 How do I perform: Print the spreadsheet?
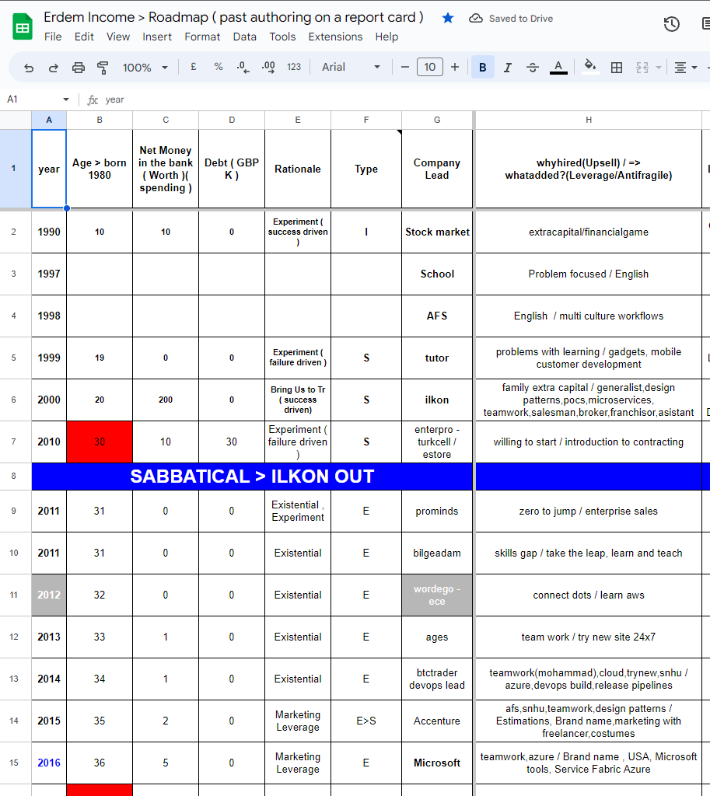point(79,67)
